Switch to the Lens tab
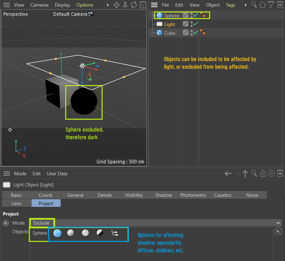This screenshot has width=285, height=261. (x=16, y=203)
